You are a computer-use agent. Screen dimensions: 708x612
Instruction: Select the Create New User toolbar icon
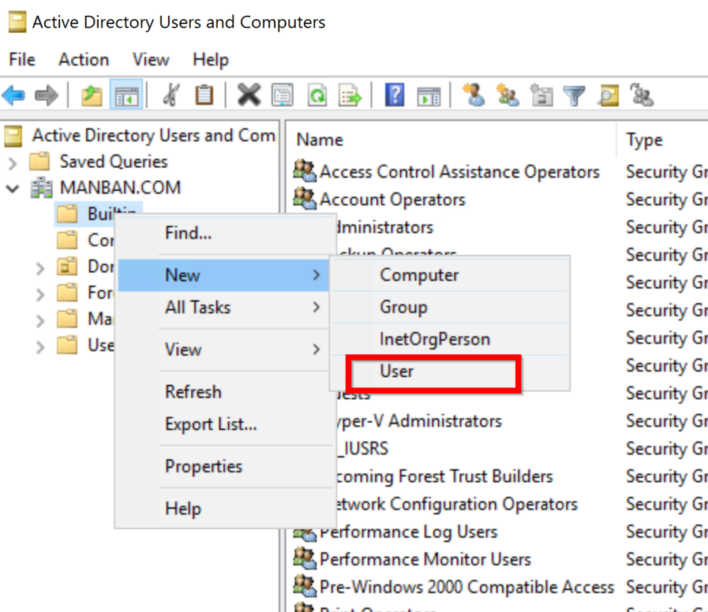click(473, 95)
